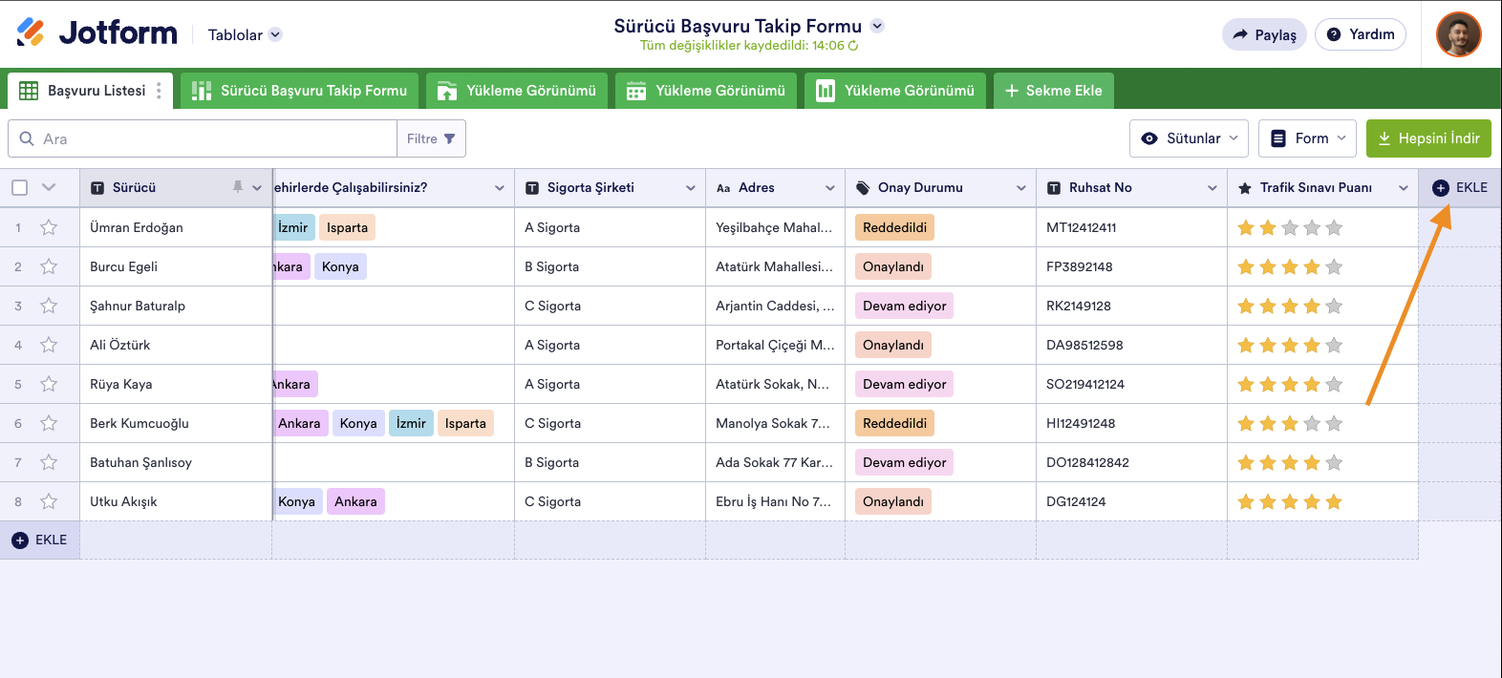This screenshot has width=1502, height=678.
Task: Click the Jotform logo icon
Action: 31,32
